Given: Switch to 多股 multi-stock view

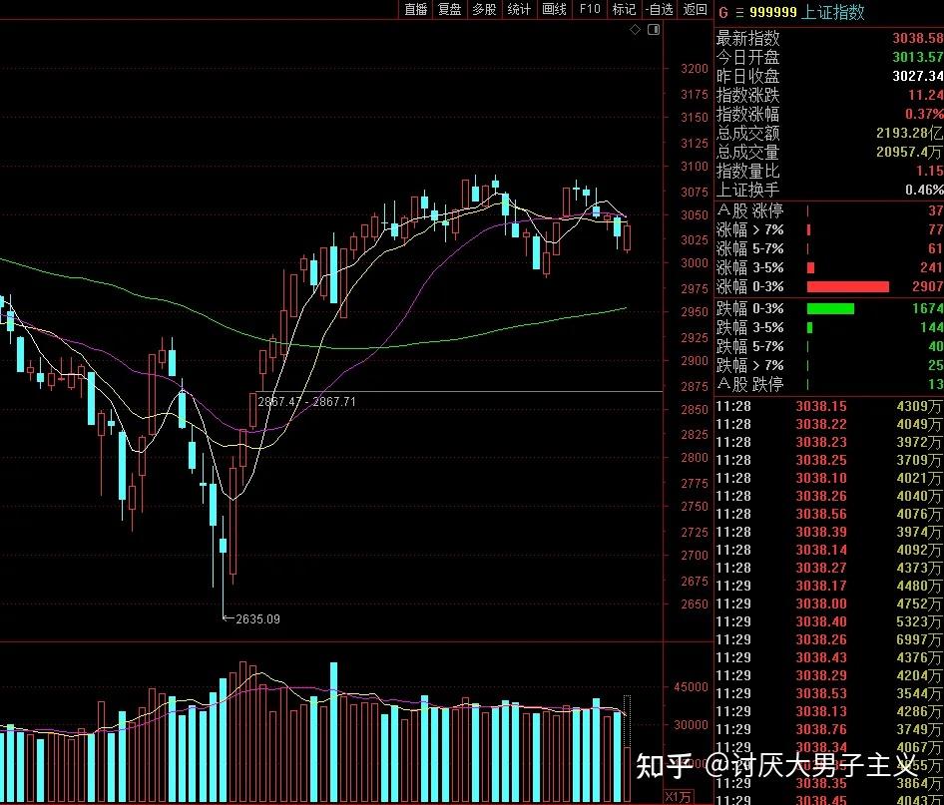Looking at the screenshot, I should [x=484, y=9].
